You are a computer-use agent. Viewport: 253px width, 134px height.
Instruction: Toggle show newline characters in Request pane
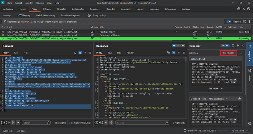[85, 52]
